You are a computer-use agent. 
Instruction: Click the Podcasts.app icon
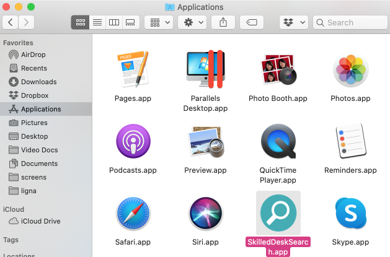tap(133, 142)
